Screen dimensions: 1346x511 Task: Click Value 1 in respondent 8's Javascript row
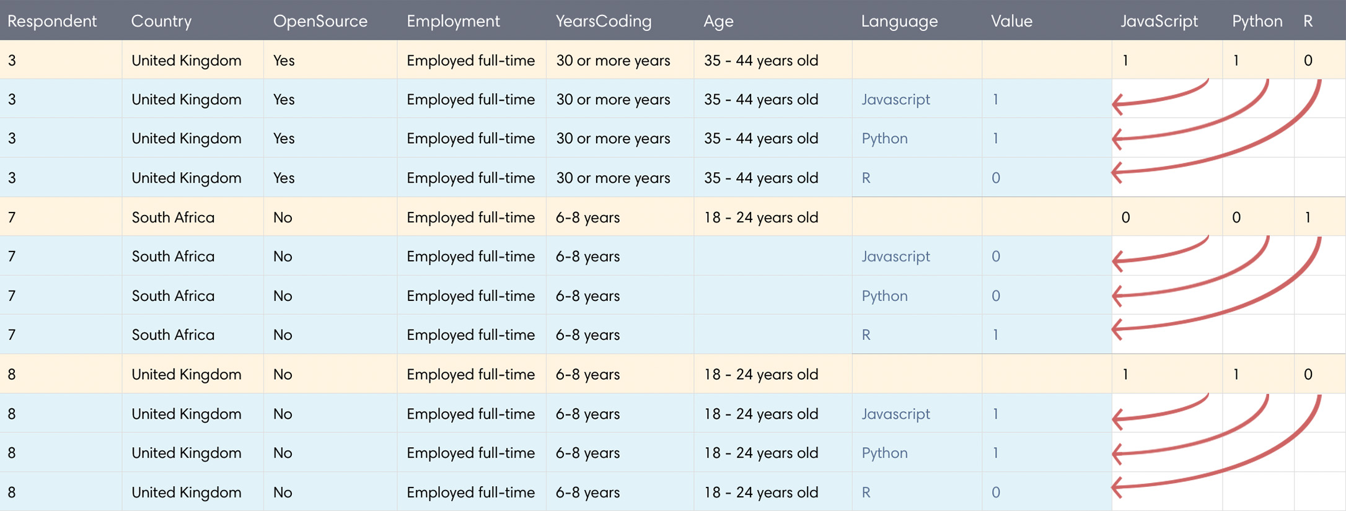pos(995,414)
